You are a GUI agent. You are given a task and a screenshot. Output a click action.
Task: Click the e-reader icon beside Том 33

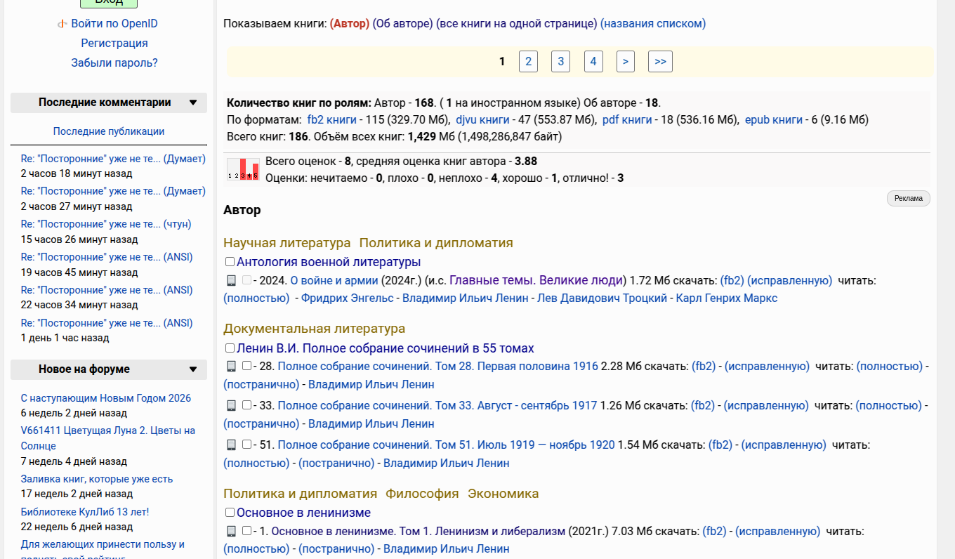231,405
